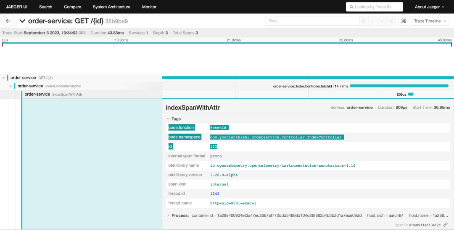Open the keyboard shortcuts command icon
This screenshot has height=231, width=454.
point(404,21)
